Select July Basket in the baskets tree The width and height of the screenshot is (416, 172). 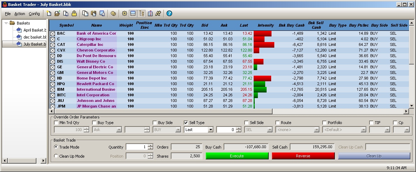coord(31,44)
